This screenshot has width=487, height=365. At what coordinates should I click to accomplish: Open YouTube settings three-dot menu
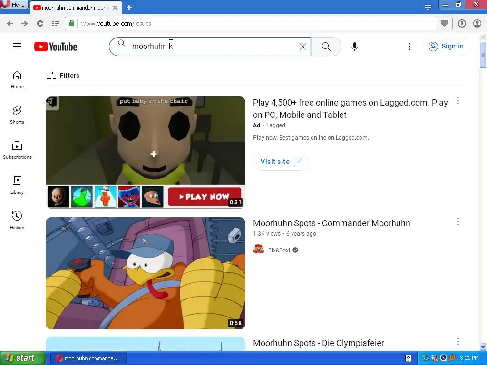(409, 47)
